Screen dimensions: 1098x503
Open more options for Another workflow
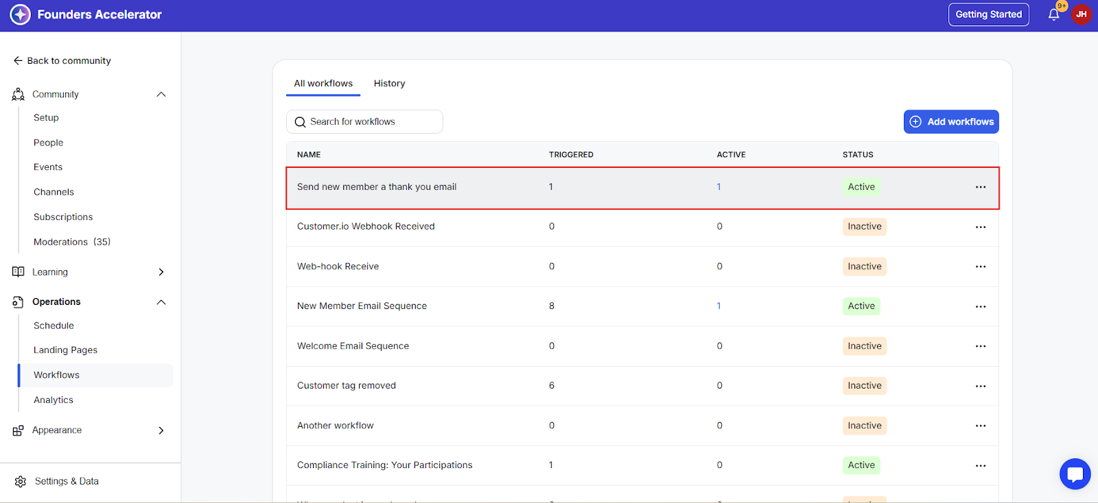[x=981, y=426]
